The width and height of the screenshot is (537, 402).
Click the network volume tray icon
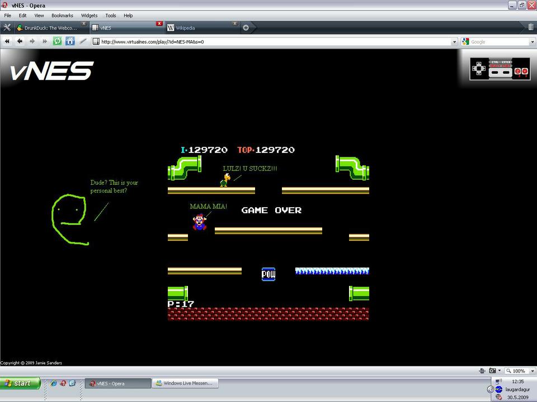pos(498,381)
